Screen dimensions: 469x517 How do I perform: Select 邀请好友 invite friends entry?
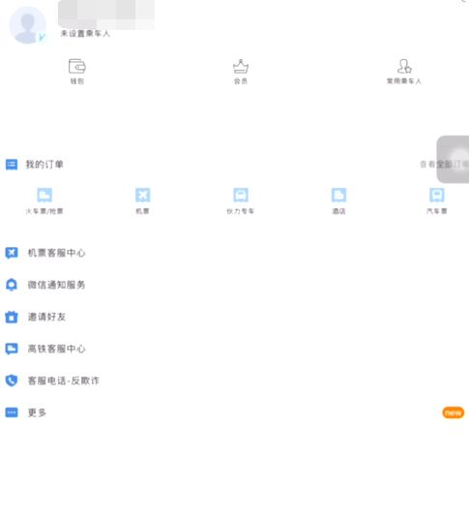click(x=234, y=317)
